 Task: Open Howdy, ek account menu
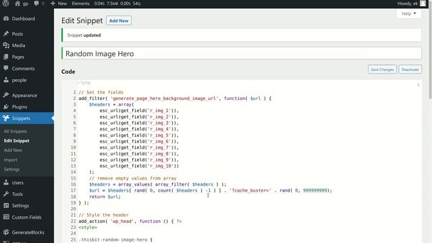[412, 3]
